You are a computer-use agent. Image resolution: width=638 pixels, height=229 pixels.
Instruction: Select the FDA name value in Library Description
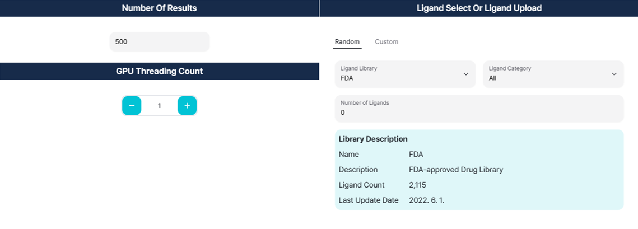click(416, 154)
